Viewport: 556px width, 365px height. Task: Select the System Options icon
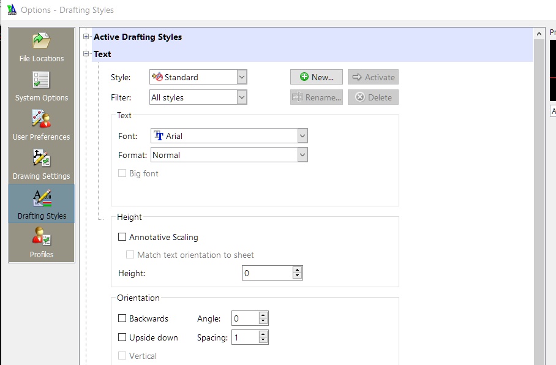(x=42, y=80)
